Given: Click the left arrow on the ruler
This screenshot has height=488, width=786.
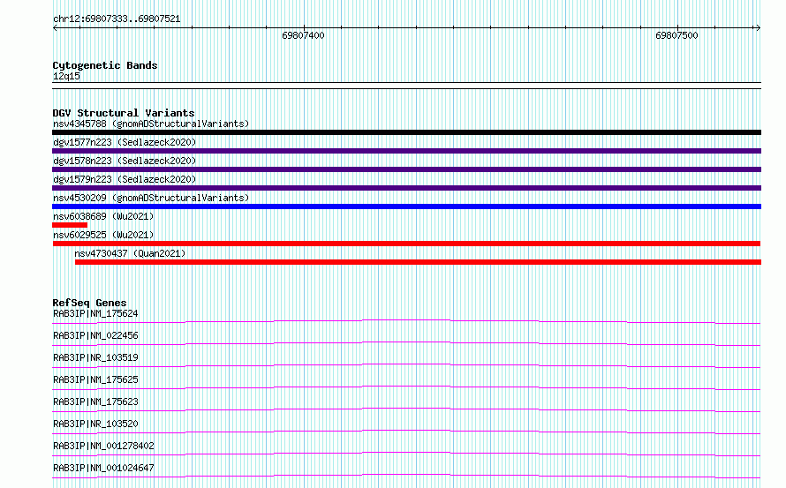Looking at the screenshot, I should pyautogui.click(x=55, y=27).
